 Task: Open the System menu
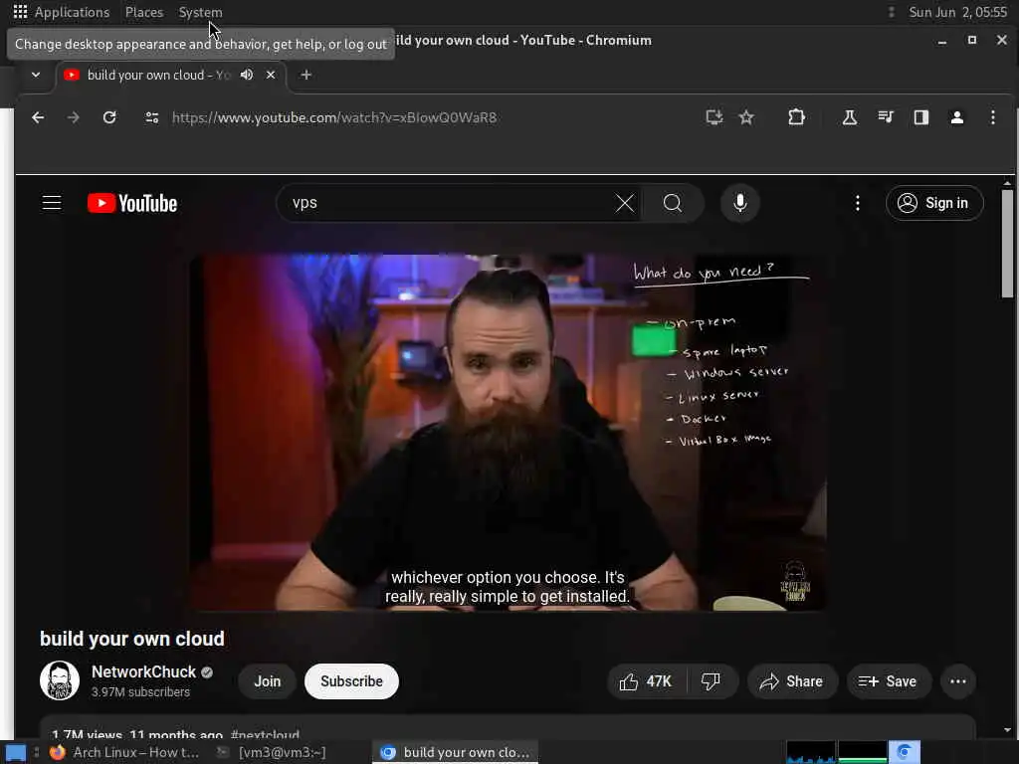click(200, 12)
